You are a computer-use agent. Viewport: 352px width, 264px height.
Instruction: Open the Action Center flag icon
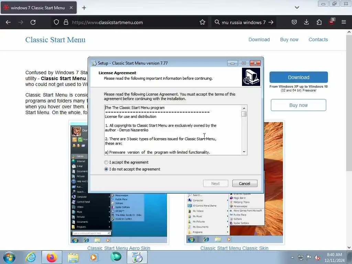click(x=309, y=257)
